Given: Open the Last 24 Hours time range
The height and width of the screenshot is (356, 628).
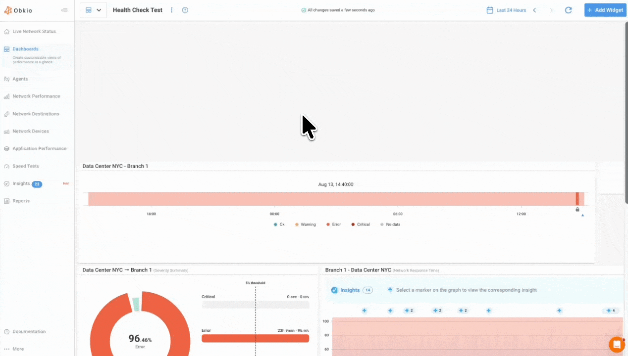Looking at the screenshot, I should click(511, 10).
